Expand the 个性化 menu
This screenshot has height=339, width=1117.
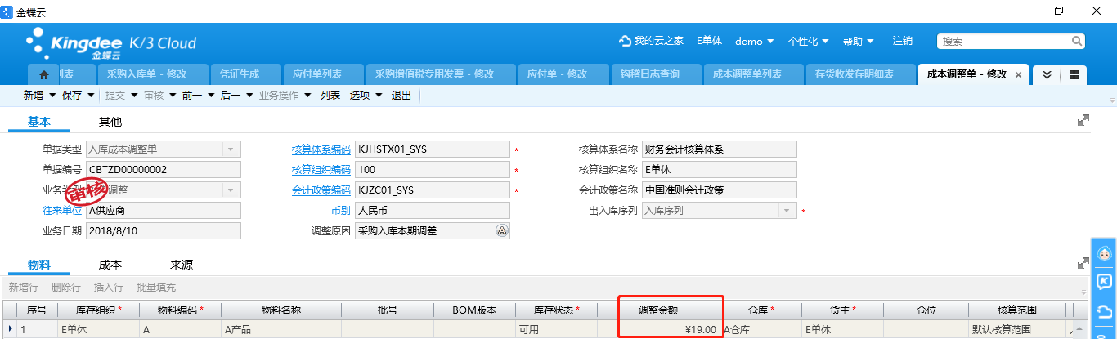808,41
